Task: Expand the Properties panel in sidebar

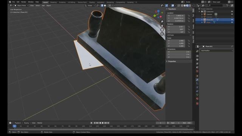Action: (172, 61)
